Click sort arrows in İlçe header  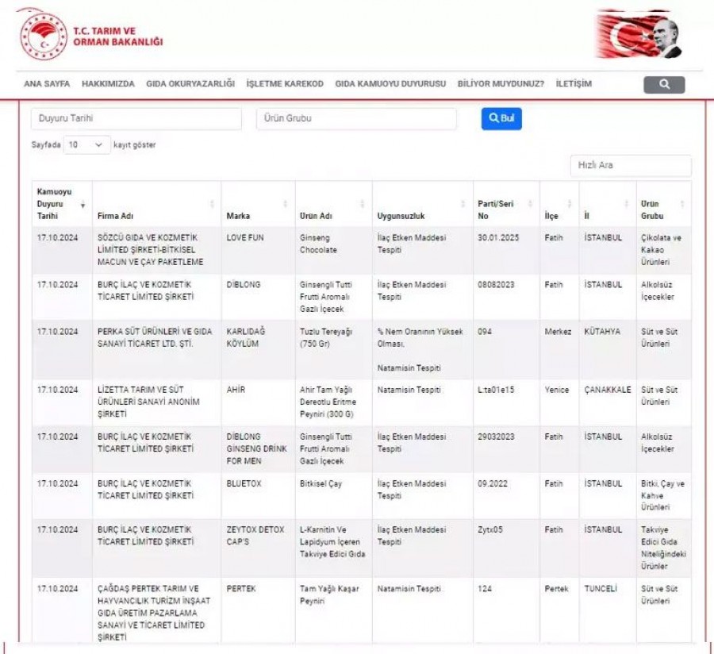pos(569,204)
